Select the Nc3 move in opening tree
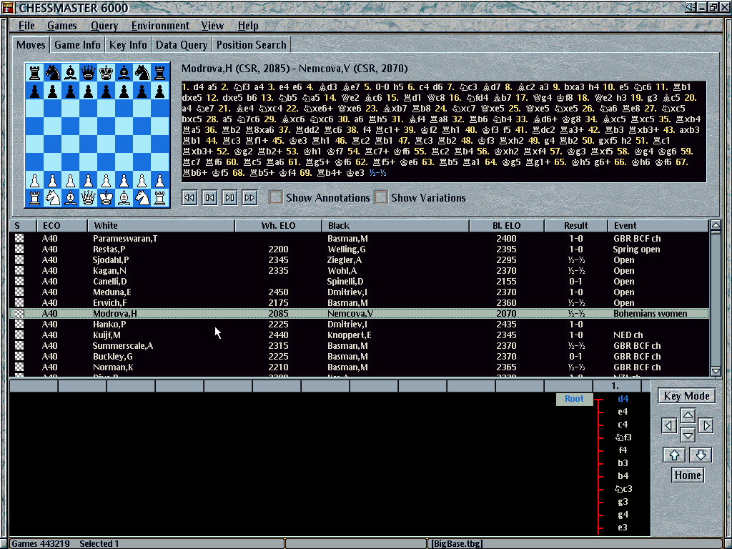 click(x=623, y=489)
